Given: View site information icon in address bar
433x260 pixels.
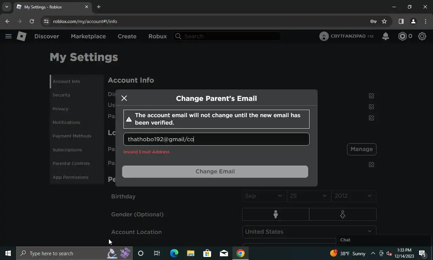Looking at the screenshot, I should point(46,21).
